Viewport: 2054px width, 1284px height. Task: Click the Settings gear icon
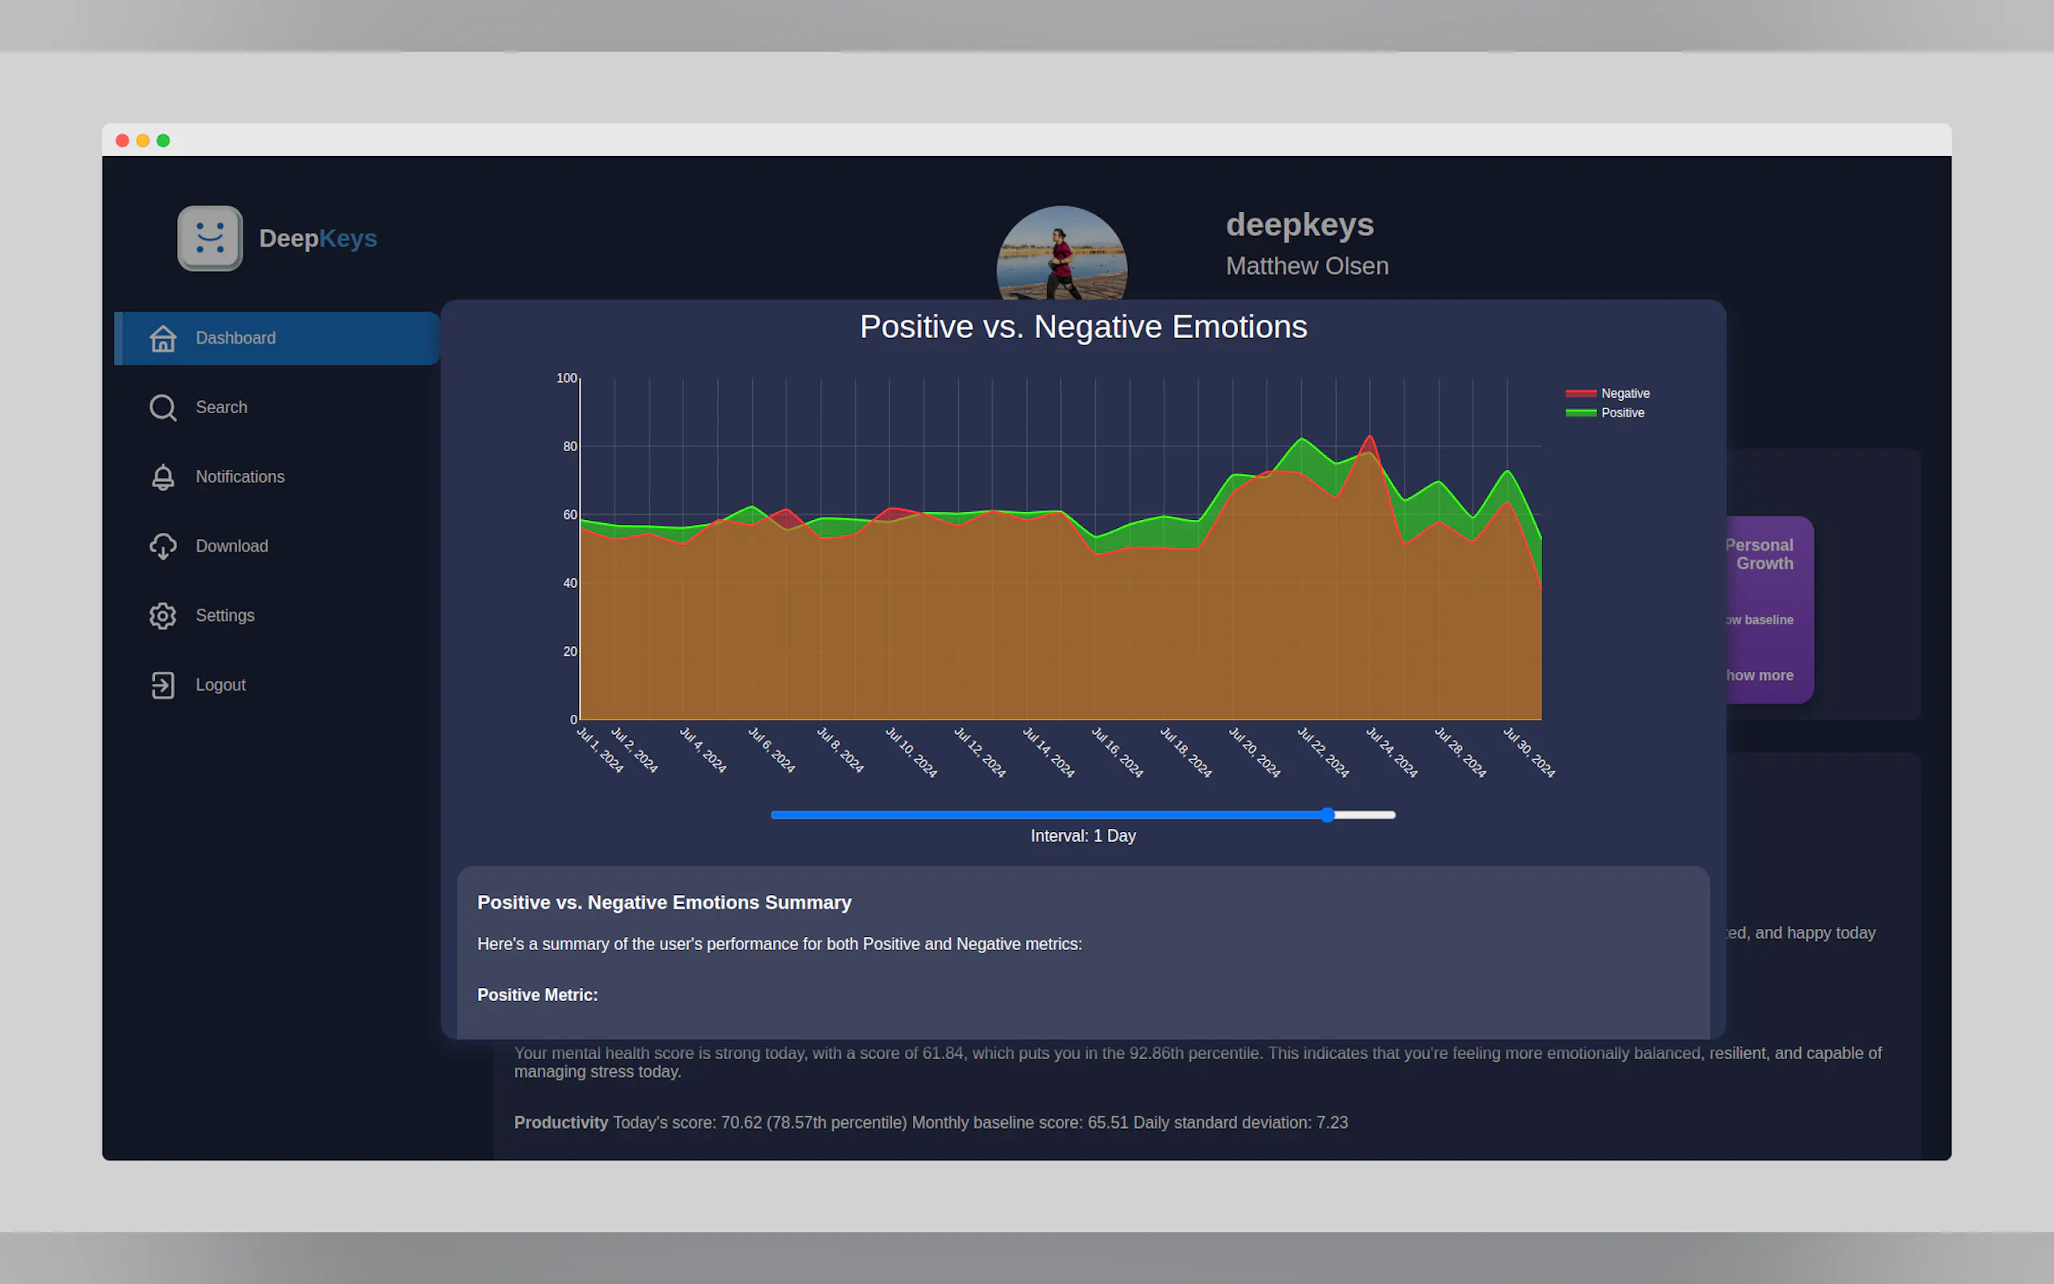163,615
